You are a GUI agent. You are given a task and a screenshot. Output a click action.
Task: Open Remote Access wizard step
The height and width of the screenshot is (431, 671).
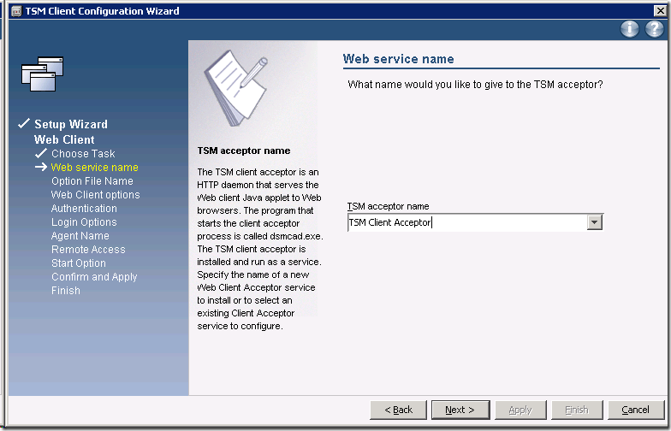coord(88,250)
